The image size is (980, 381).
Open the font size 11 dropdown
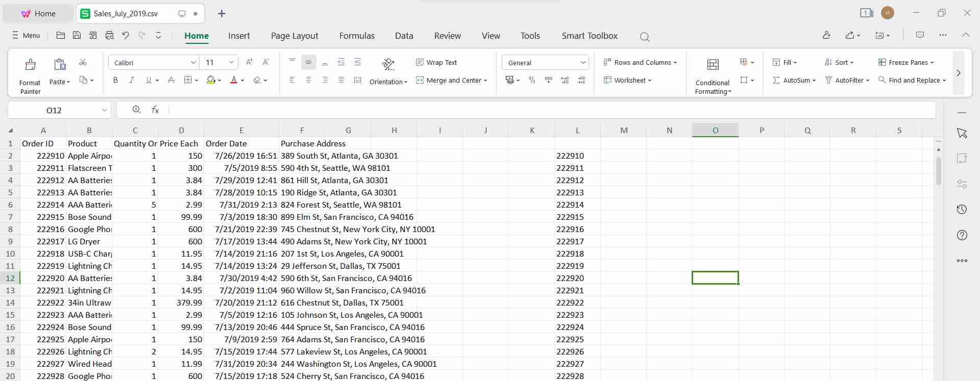click(231, 62)
